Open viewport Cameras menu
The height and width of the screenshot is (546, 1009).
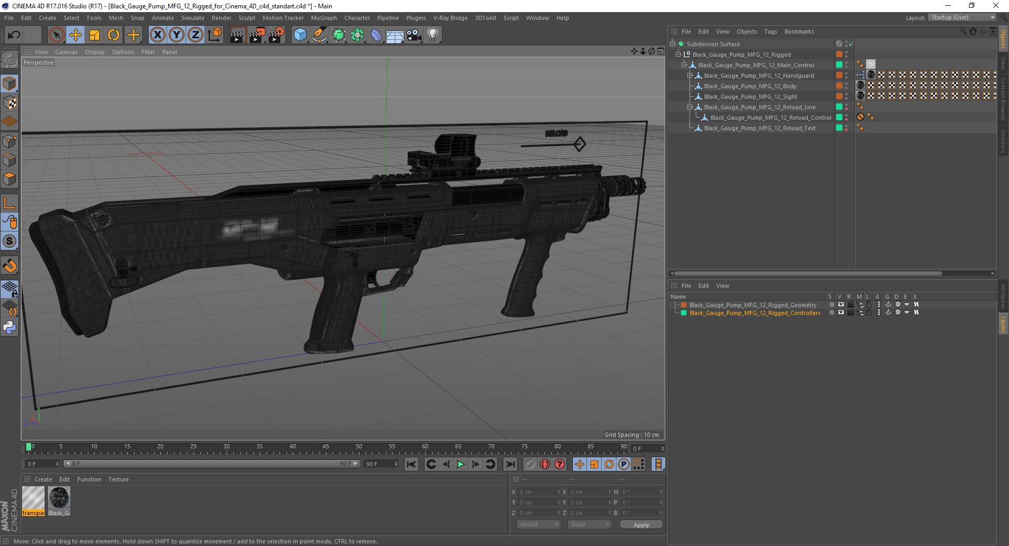pyautogui.click(x=66, y=52)
